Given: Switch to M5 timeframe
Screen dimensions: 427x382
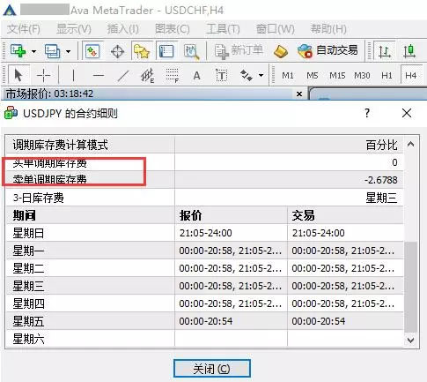Looking at the screenshot, I should point(313,76).
